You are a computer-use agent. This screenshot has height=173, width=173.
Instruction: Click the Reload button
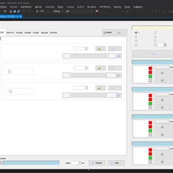(109, 33)
